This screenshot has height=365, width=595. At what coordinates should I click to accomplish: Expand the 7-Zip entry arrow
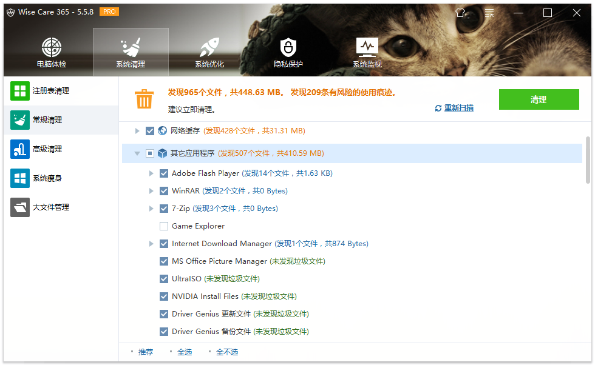coord(151,209)
